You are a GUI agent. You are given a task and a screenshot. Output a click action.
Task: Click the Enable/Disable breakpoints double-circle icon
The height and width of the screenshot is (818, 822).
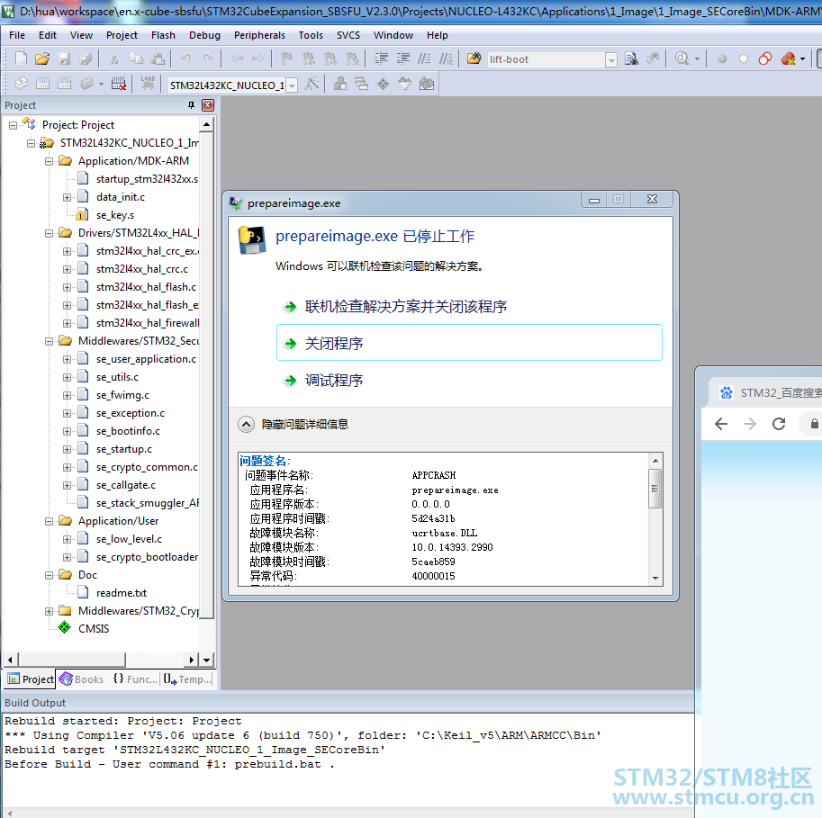(765, 58)
